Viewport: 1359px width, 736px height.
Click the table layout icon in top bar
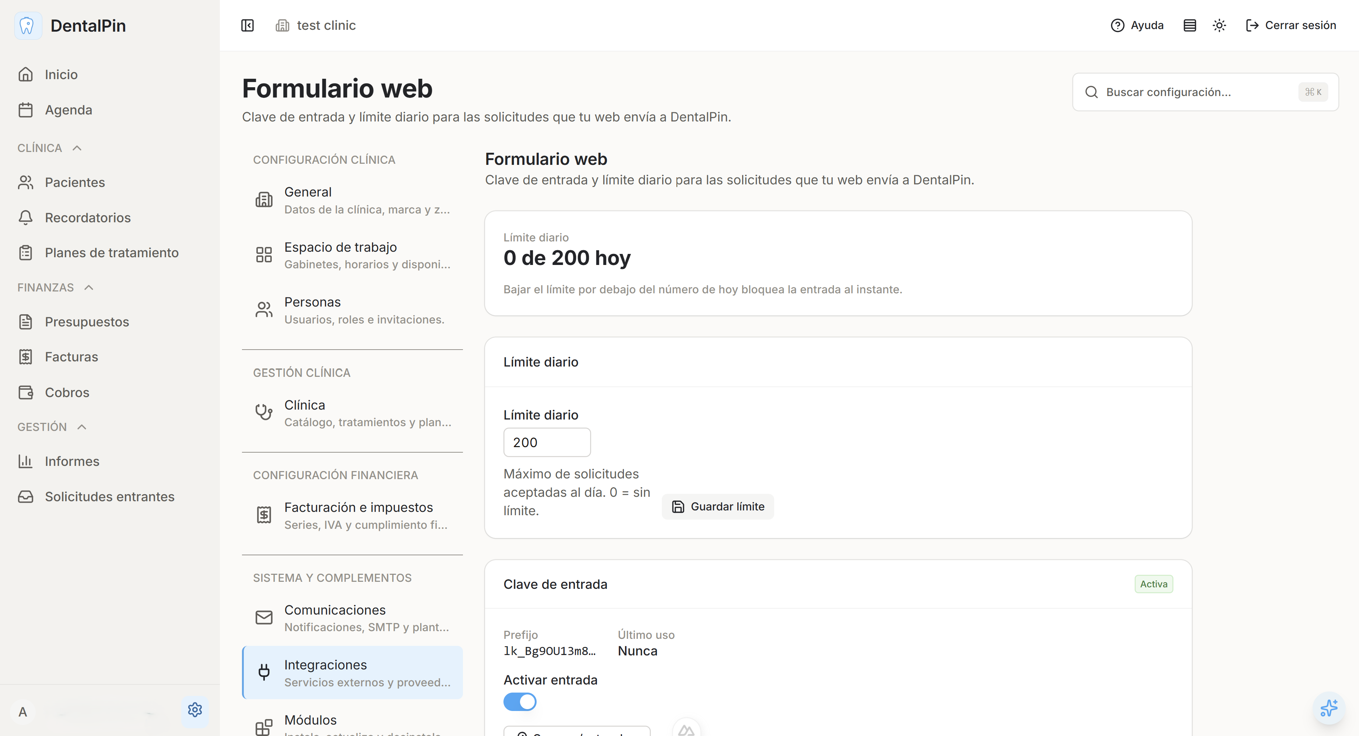coord(1190,25)
